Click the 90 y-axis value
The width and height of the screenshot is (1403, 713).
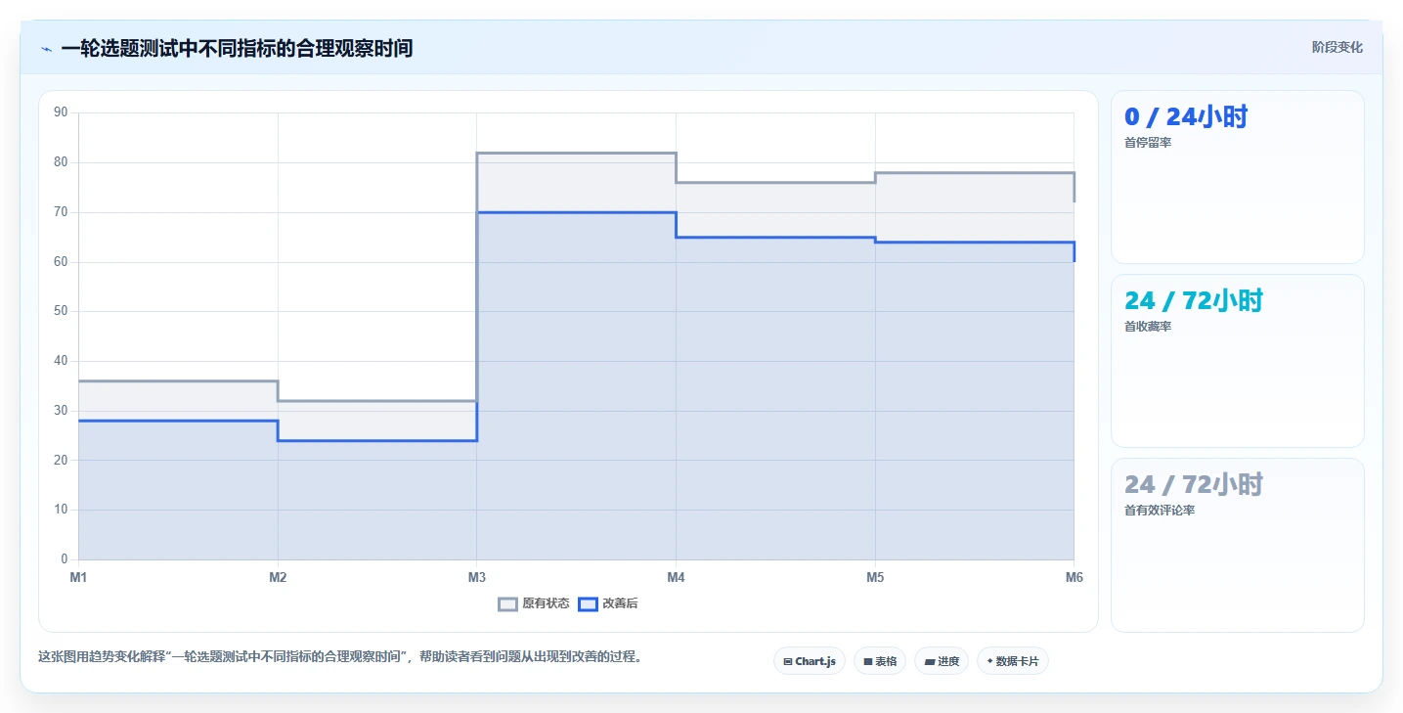(61, 112)
